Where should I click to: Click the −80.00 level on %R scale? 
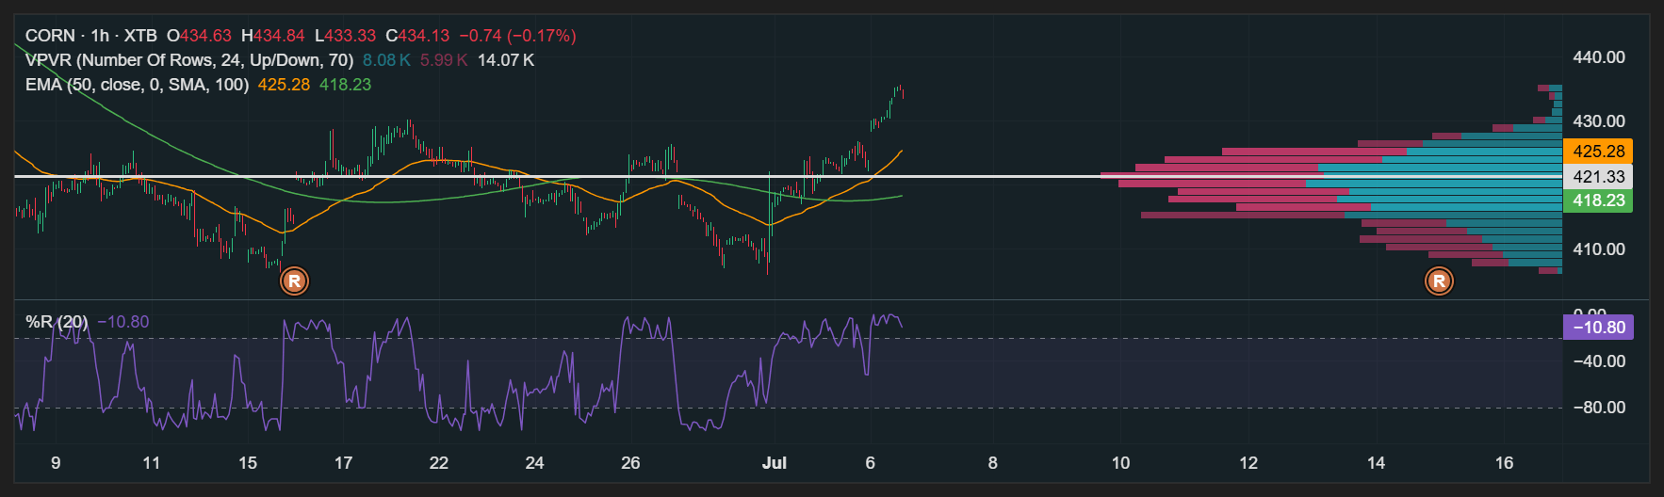click(x=1599, y=408)
